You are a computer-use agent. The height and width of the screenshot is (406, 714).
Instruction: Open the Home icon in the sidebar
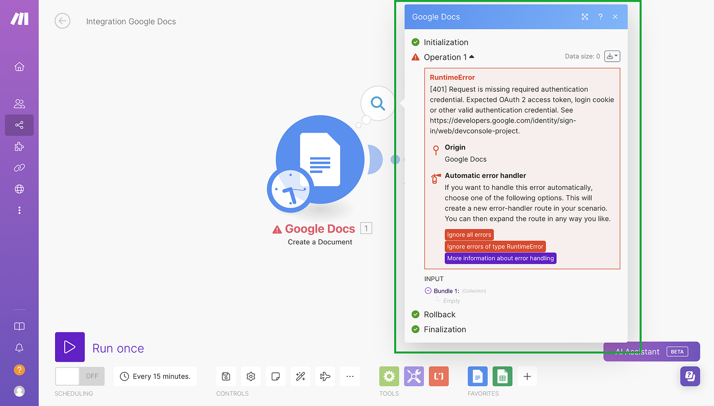[x=19, y=67]
